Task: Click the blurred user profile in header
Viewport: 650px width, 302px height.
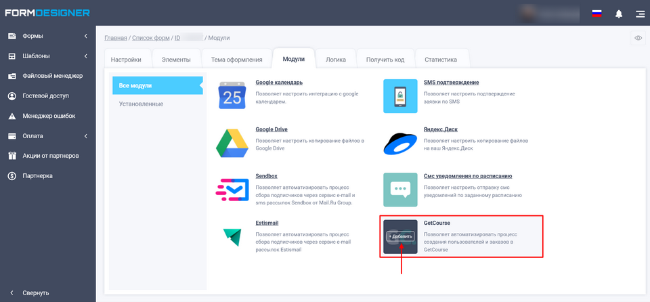Action: pyautogui.click(x=551, y=14)
